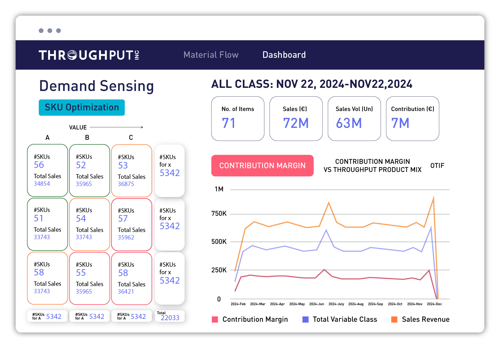Select the SKU cell showing 57 SKUs

pos(132,224)
